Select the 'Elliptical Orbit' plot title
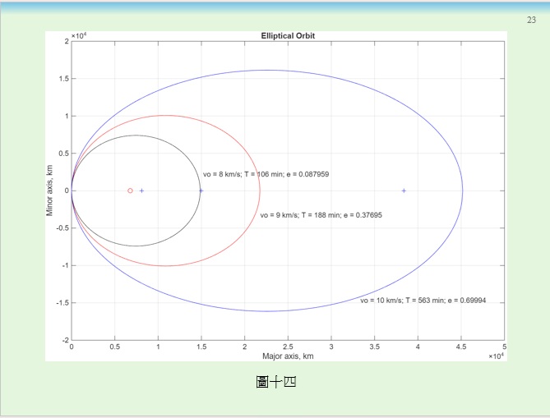This screenshot has height=418, width=550. tap(288, 36)
